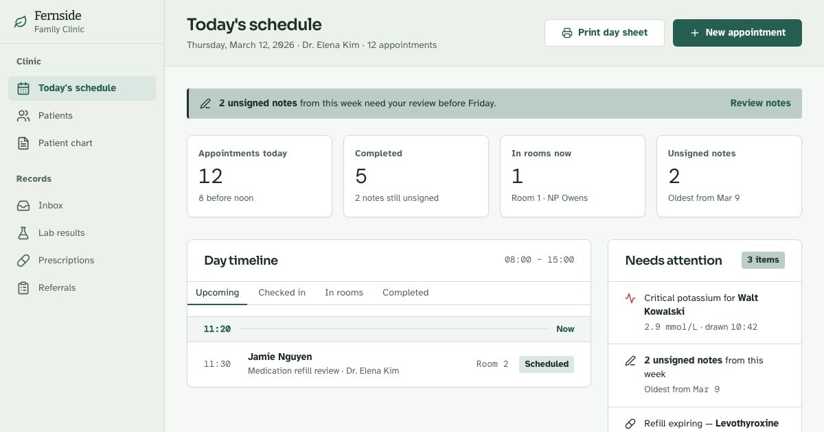Select the Upcoming tab
Image resolution: width=824 pixels, height=432 pixels.
coord(217,293)
